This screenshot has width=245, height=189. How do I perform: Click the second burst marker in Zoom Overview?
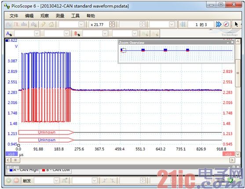143,50
